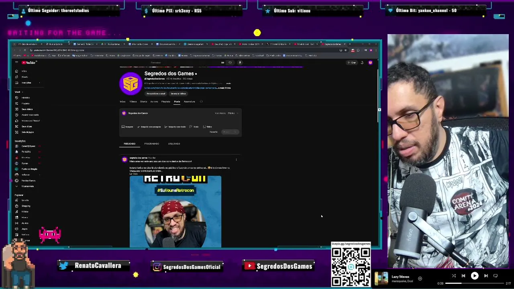This screenshot has height=289, width=514.
Task: Switch to the channel Shorts tab
Action: [143, 102]
